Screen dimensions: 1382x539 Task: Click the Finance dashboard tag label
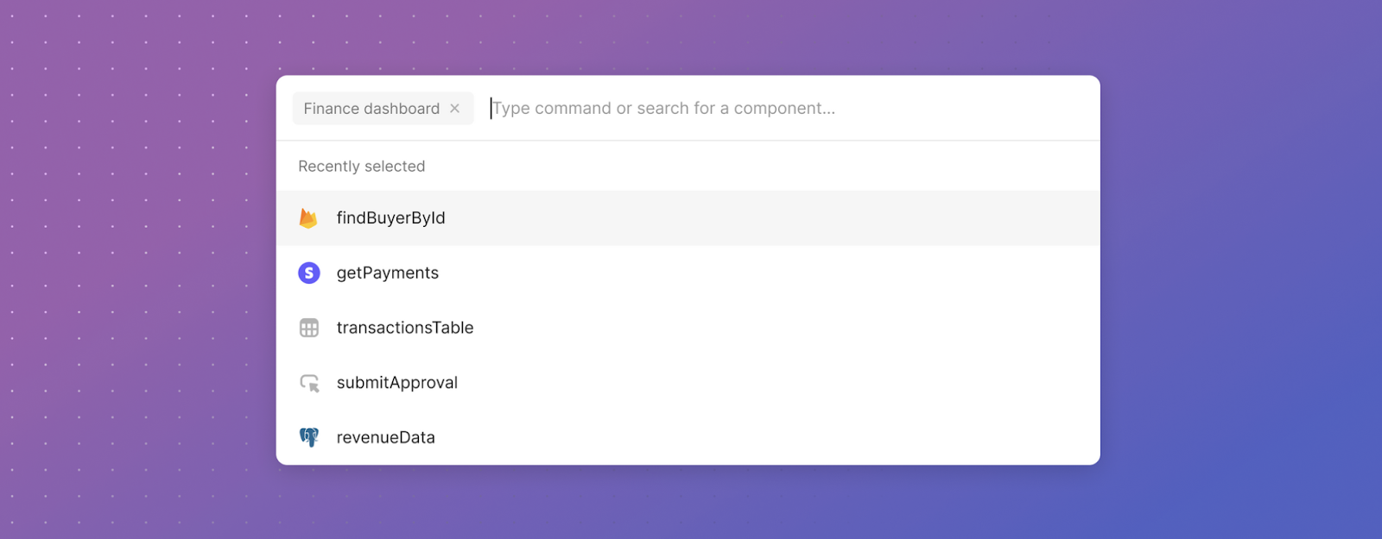click(371, 109)
